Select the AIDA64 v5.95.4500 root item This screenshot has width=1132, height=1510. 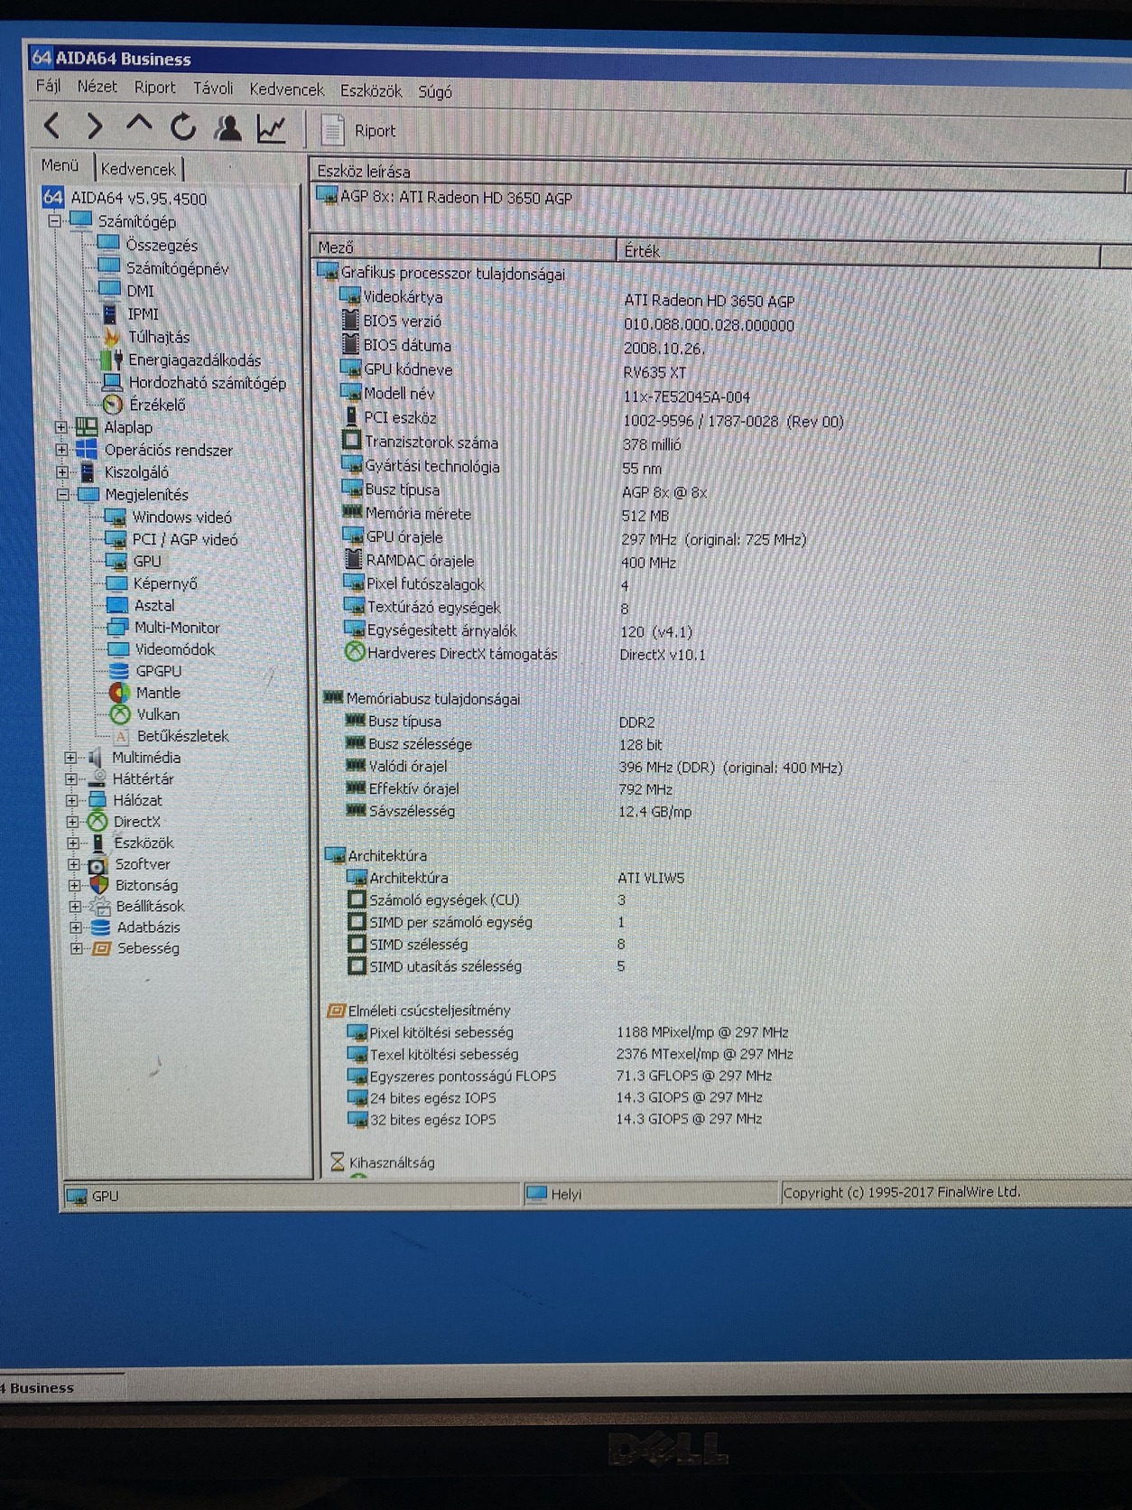pos(125,198)
